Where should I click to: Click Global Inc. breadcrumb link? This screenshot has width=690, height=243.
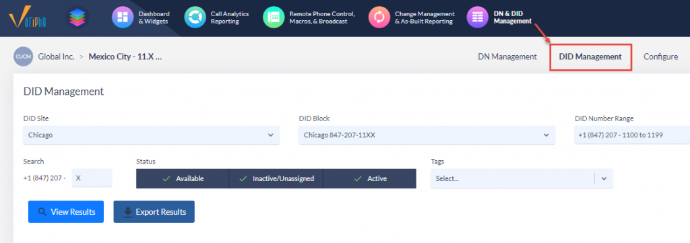pyautogui.click(x=57, y=57)
